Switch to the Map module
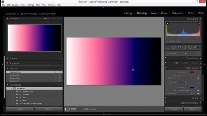The height and width of the screenshot is (116, 207). [154, 13]
